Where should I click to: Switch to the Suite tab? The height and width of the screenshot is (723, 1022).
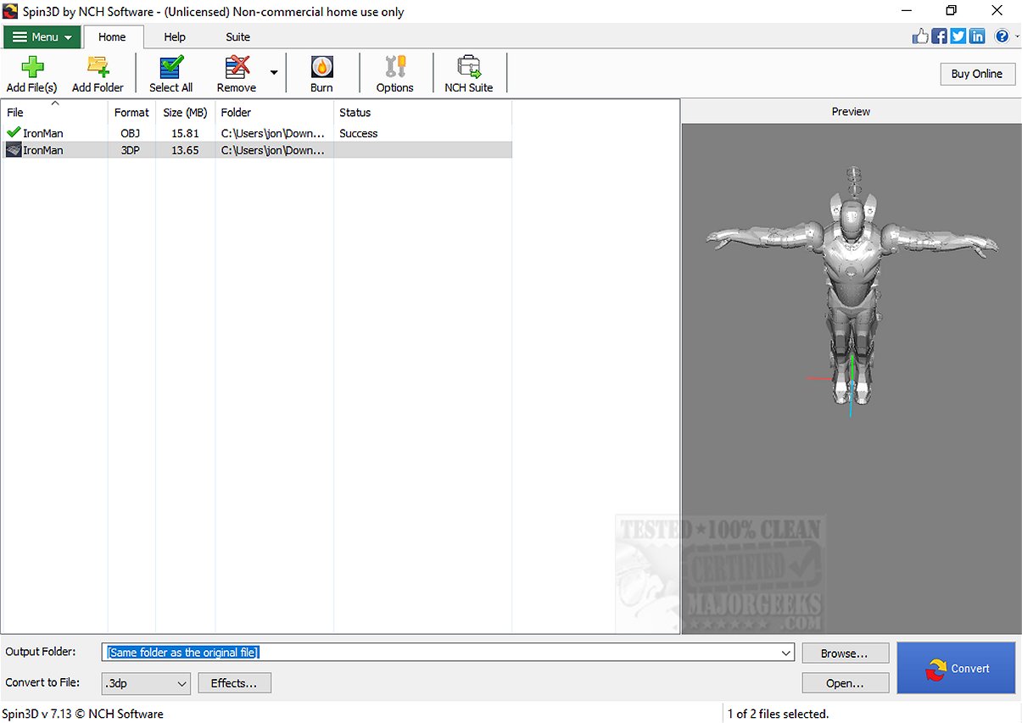click(x=237, y=36)
